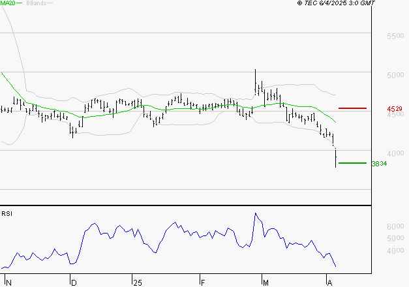This screenshot has width=409, height=287.
Task: Select the N month marker on time axis
Action: [8, 282]
